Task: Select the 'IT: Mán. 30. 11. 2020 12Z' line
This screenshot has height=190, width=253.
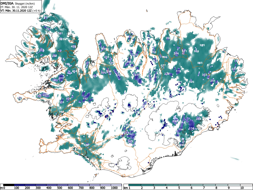Action: pos(17,7)
